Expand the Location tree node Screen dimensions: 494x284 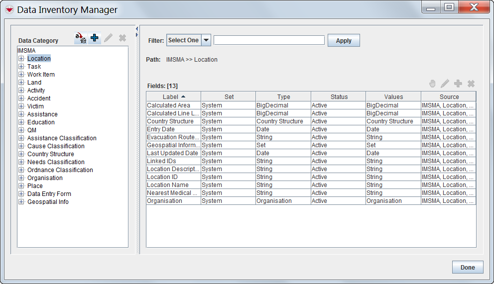tap(21, 59)
